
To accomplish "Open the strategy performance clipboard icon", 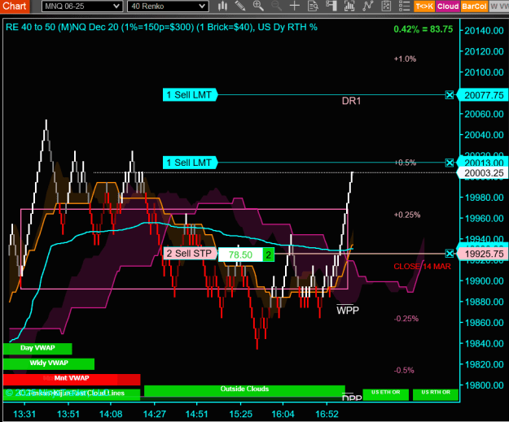I will tap(386, 6).
